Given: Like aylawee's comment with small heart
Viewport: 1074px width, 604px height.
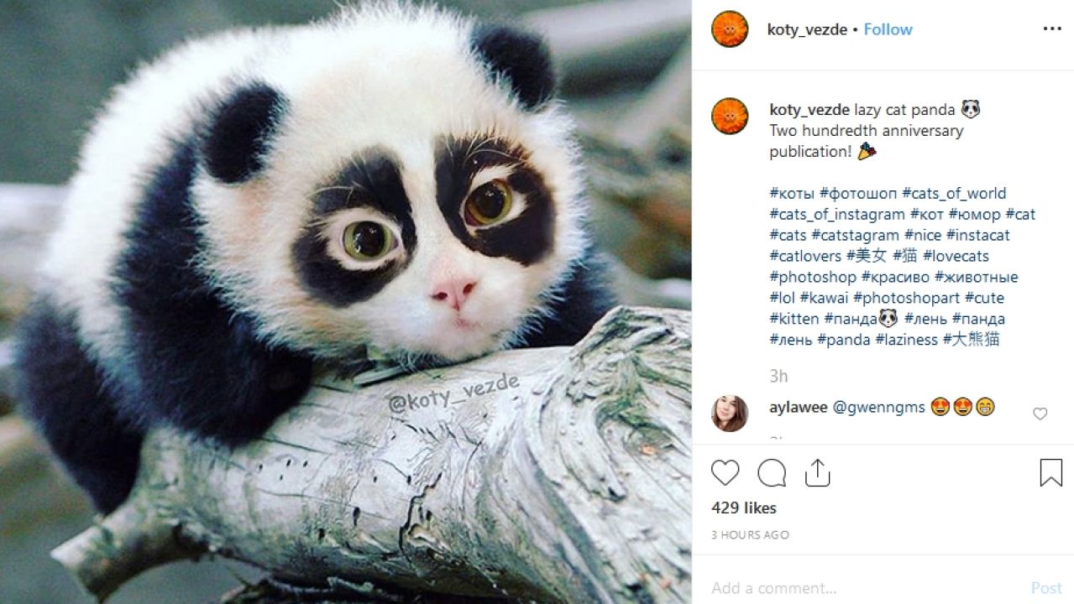Looking at the screenshot, I should [x=1040, y=414].
